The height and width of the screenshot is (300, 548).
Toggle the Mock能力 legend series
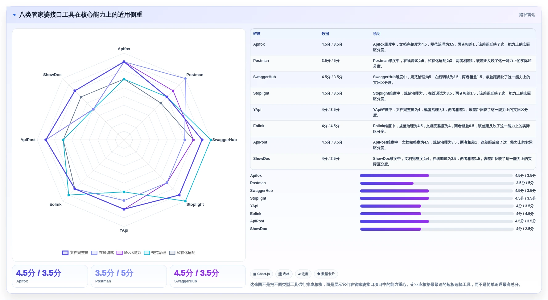[x=129, y=253]
